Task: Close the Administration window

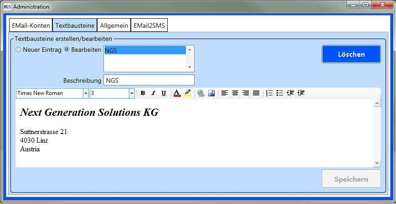Action: coord(383,5)
